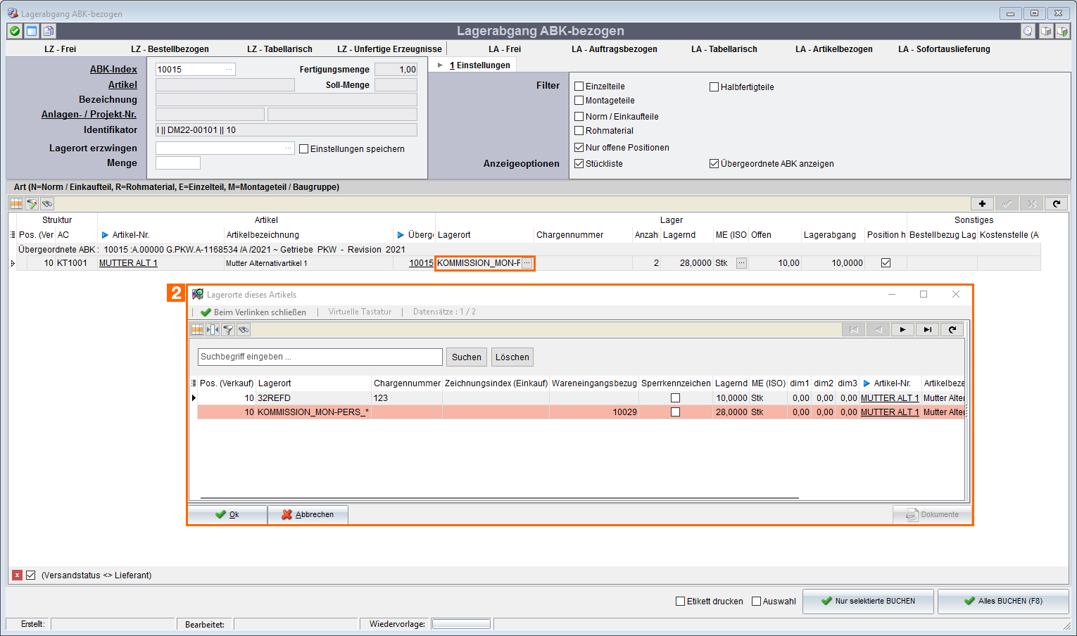This screenshot has height=636, width=1077.
Task: Click the filter icon in main table toolbar
Action: tap(32, 203)
